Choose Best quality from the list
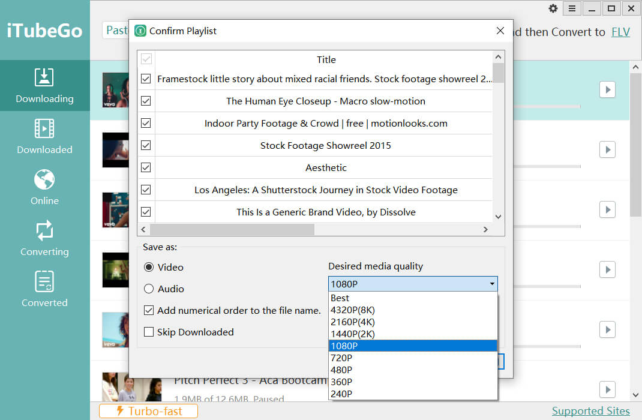The image size is (642, 420). click(413, 298)
